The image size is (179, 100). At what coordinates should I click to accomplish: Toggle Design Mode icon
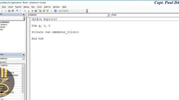pyautogui.click(x=36, y=11)
